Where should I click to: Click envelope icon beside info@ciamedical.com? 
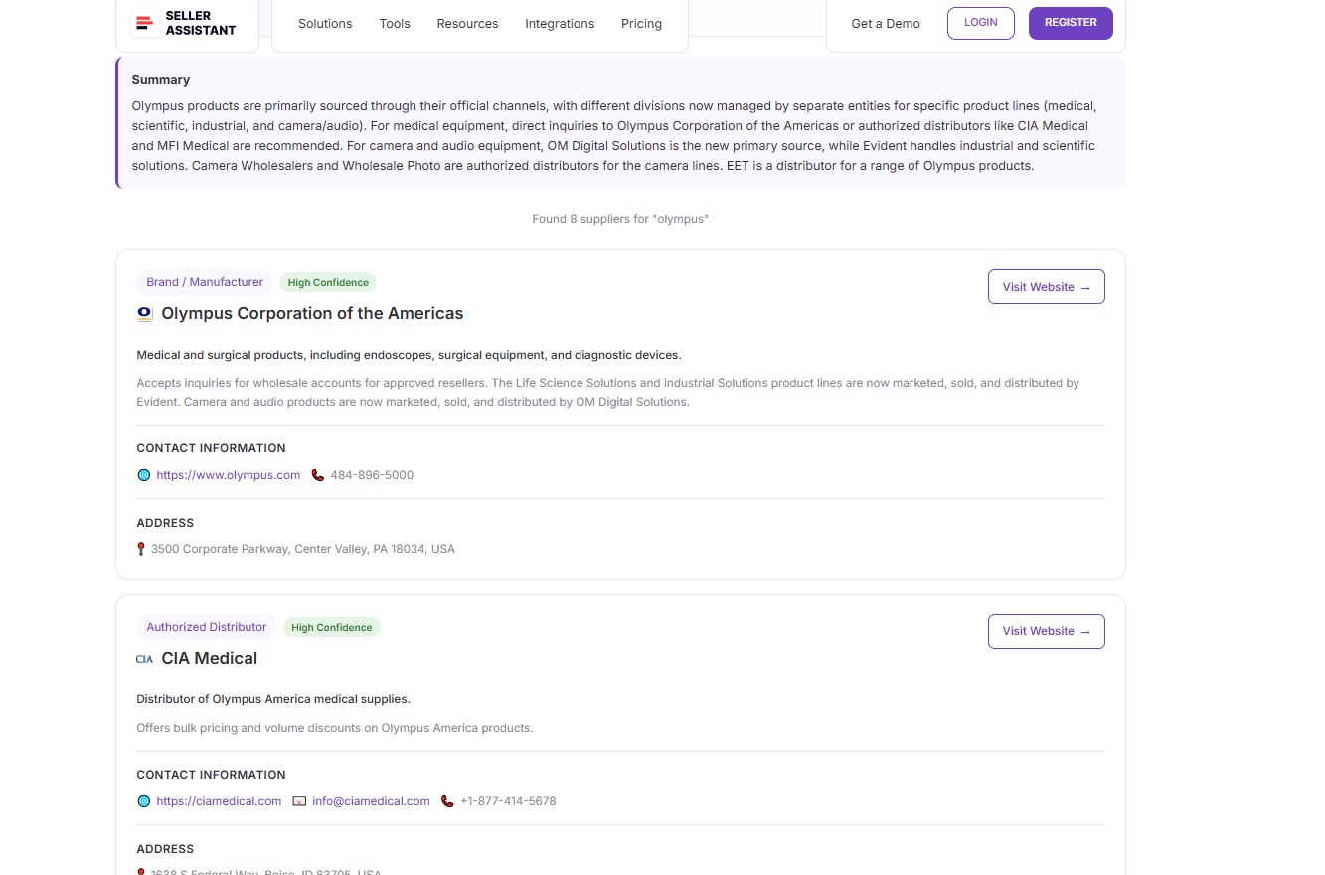pyautogui.click(x=299, y=801)
